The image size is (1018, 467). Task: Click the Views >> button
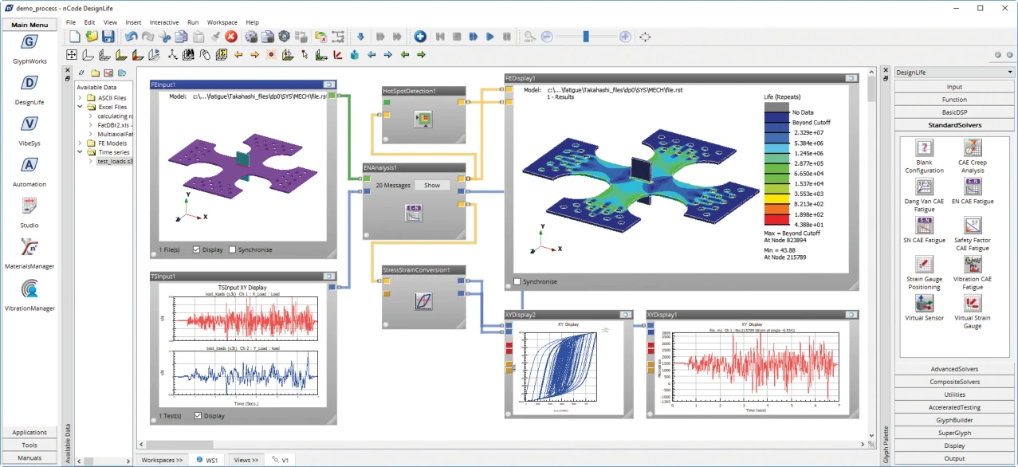246,460
